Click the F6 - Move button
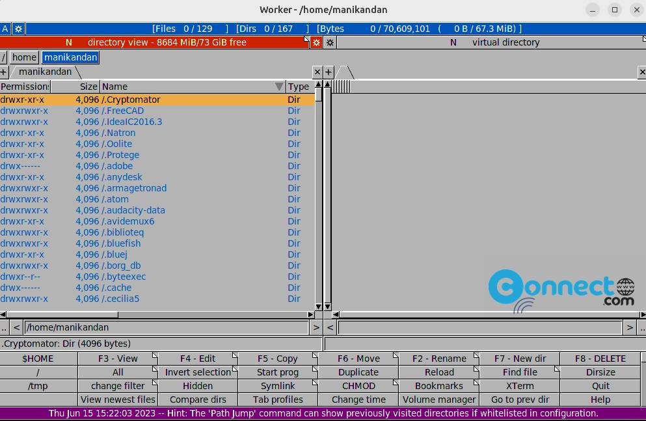Image resolution: width=646 pixels, height=421 pixels. [x=358, y=359]
